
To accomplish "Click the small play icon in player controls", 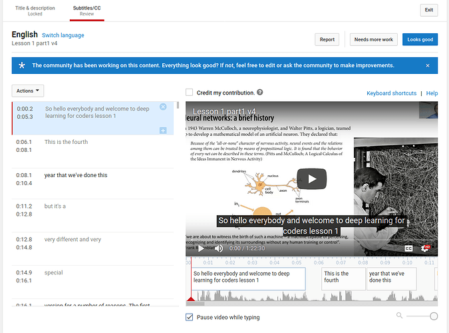I will [x=200, y=248].
